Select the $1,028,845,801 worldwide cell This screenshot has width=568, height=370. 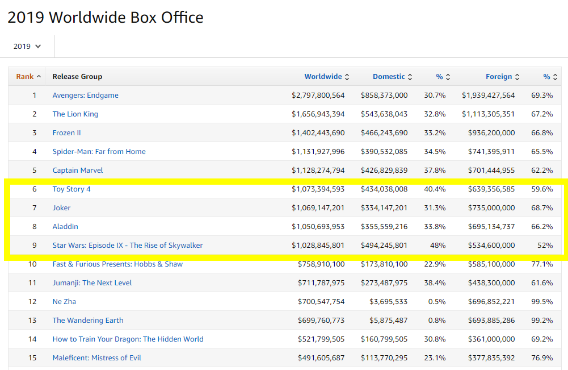pyautogui.click(x=318, y=245)
